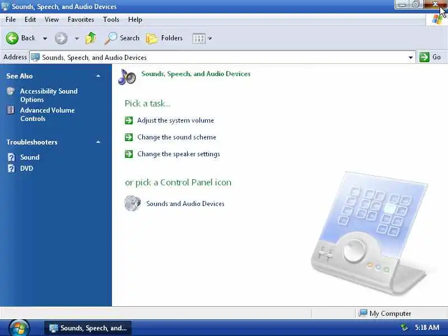Click the Advanced Volume Controls icon
The image size is (448, 336).
[x=11, y=110]
